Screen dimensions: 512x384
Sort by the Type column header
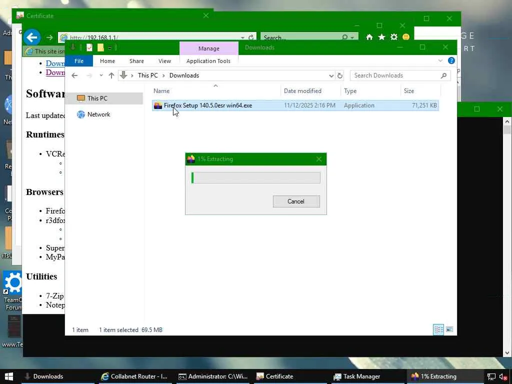370,91
